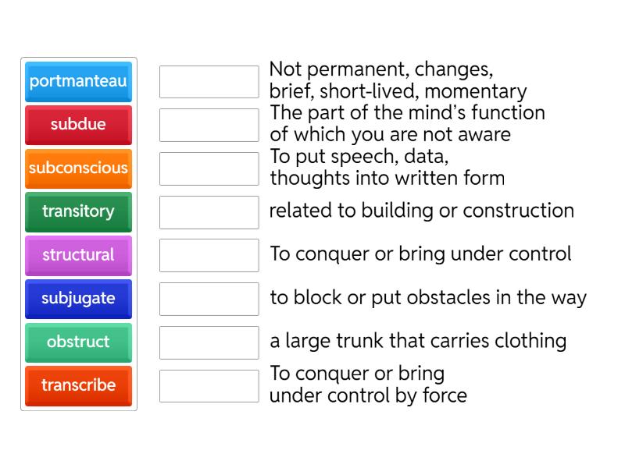625x468 pixels.
Task: Select the blue portmanteau word tile
Action: (78, 81)
